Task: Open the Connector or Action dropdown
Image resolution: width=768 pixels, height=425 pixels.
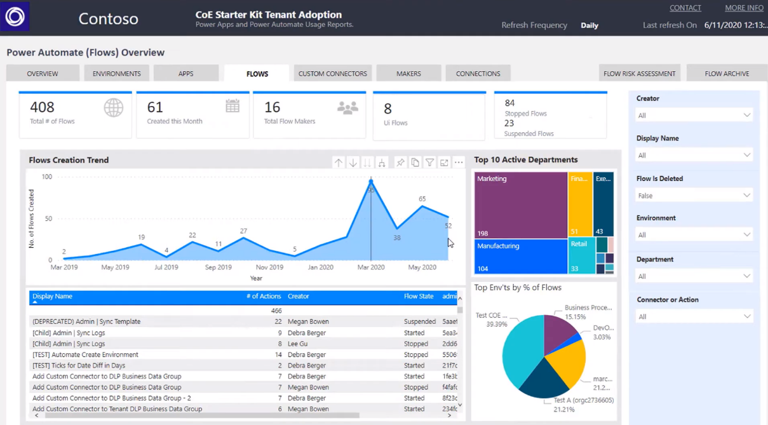Action: click(x=694, y=316)
